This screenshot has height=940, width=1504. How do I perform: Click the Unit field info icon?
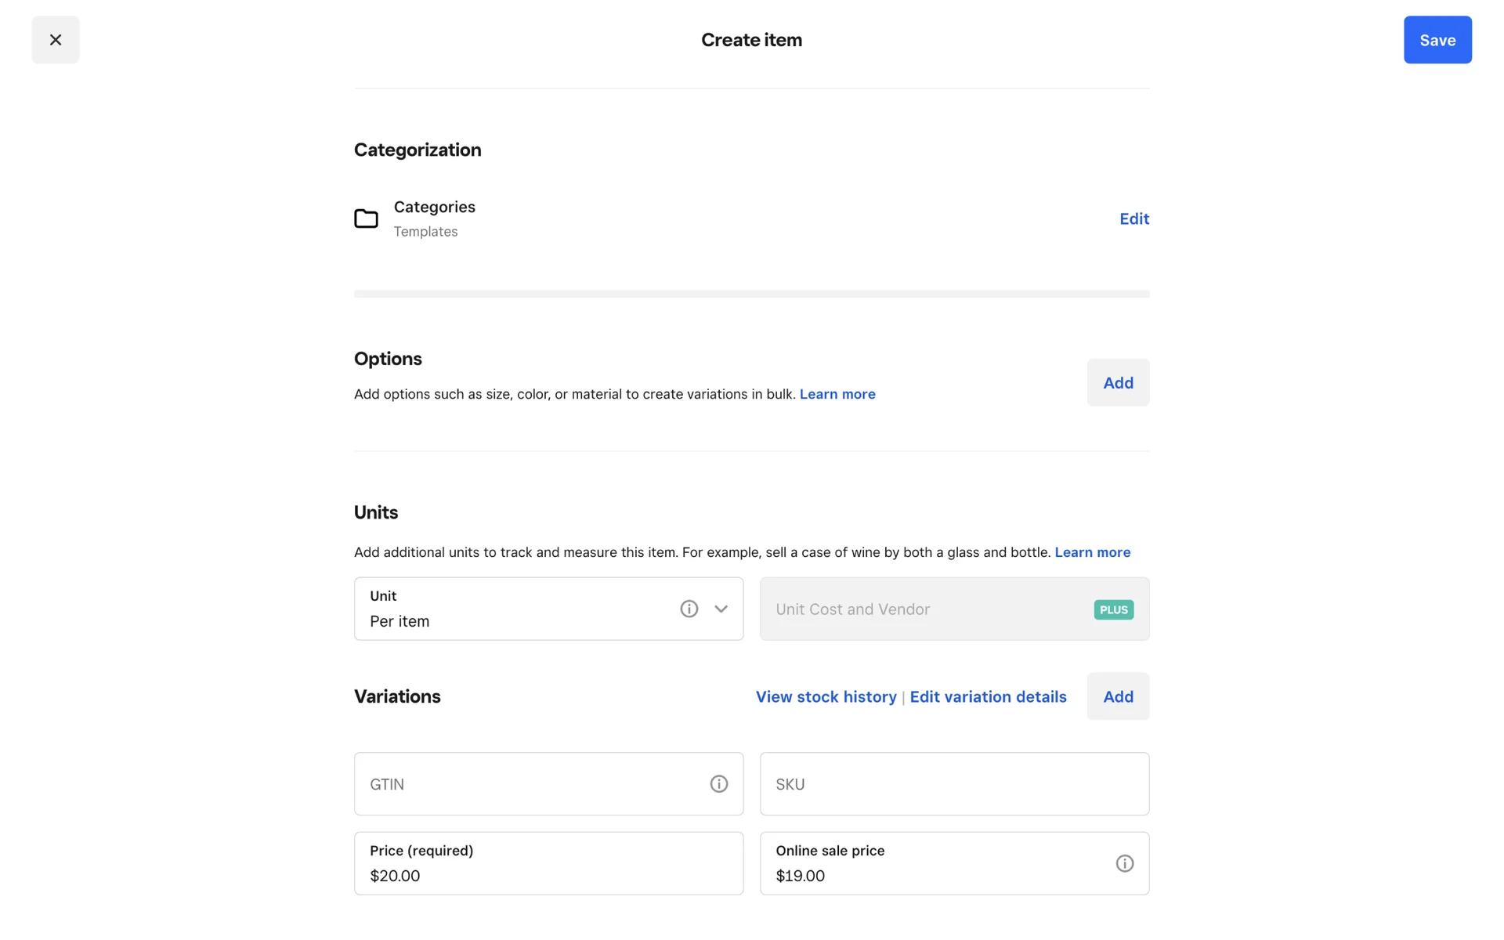(689, 609)
